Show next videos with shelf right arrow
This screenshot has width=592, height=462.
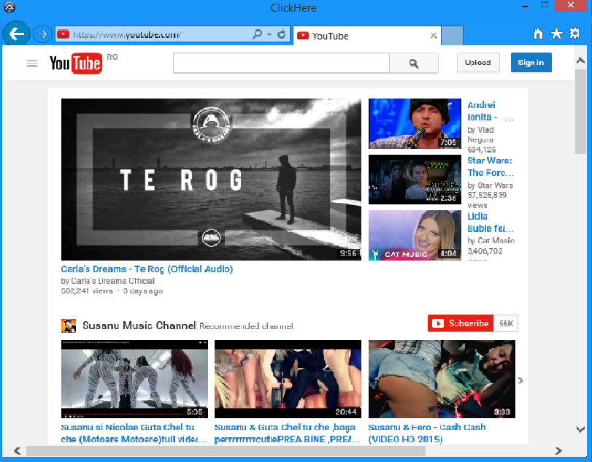pos(520,380)
